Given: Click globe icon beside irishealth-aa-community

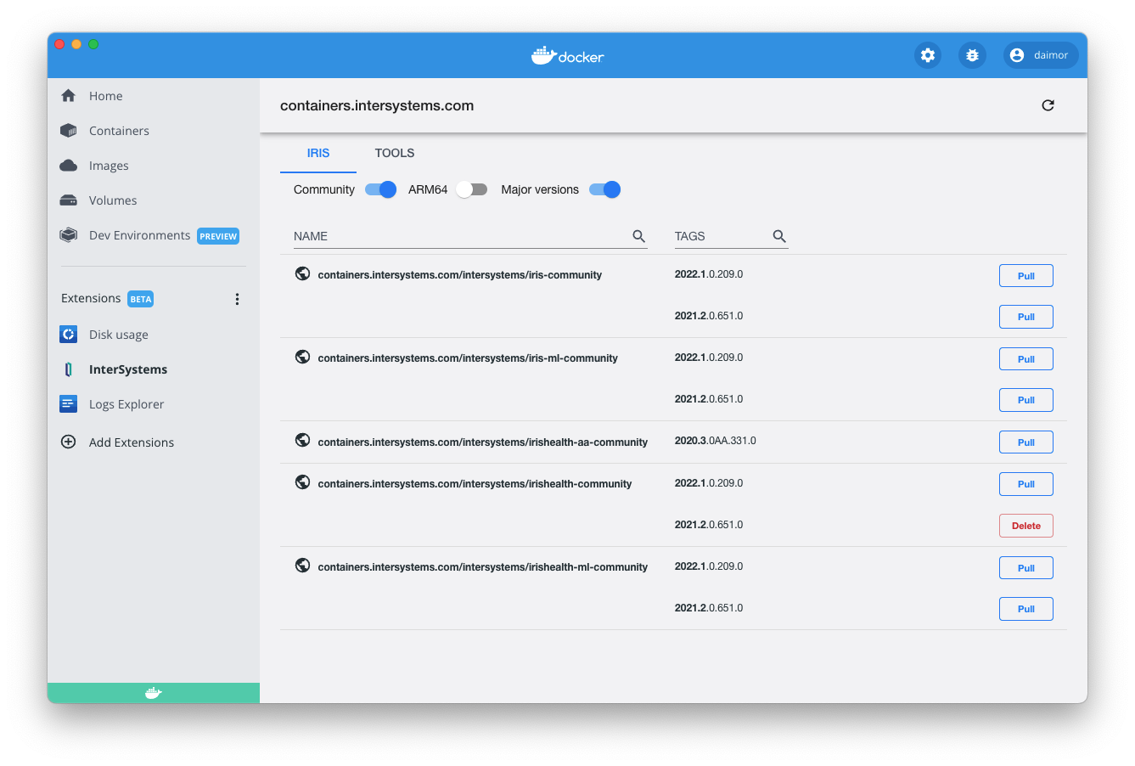Looking at the screenshot, I should coord(302,440).
